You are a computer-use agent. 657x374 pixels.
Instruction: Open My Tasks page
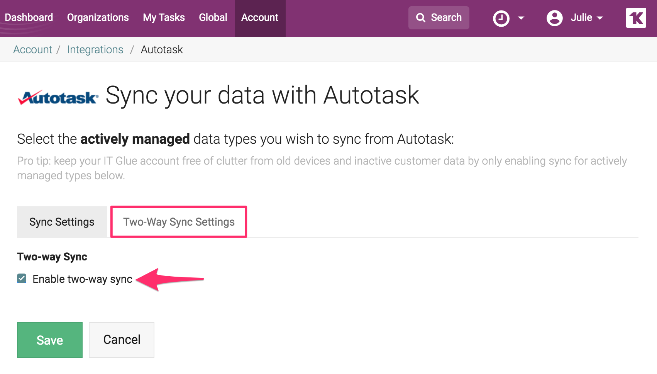tap(164, 17)
